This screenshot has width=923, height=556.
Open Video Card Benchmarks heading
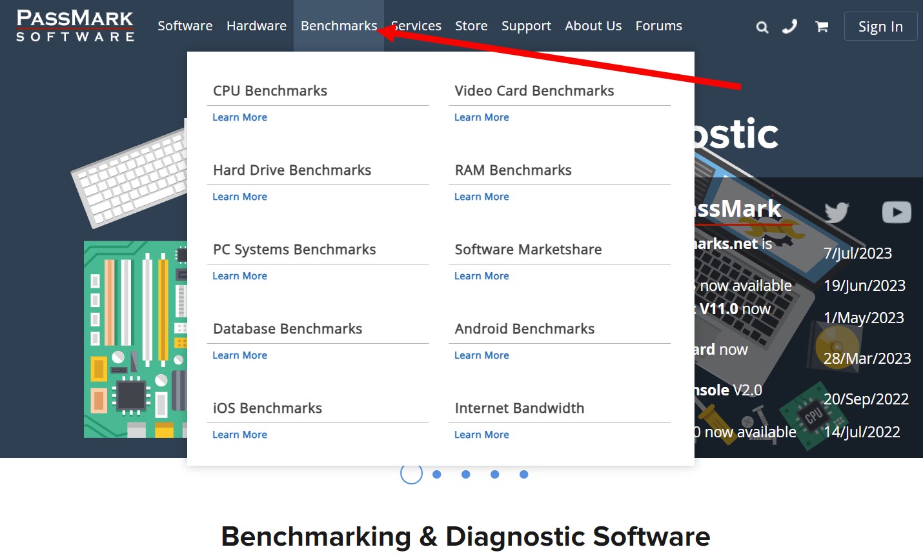[x=534, y=91]
